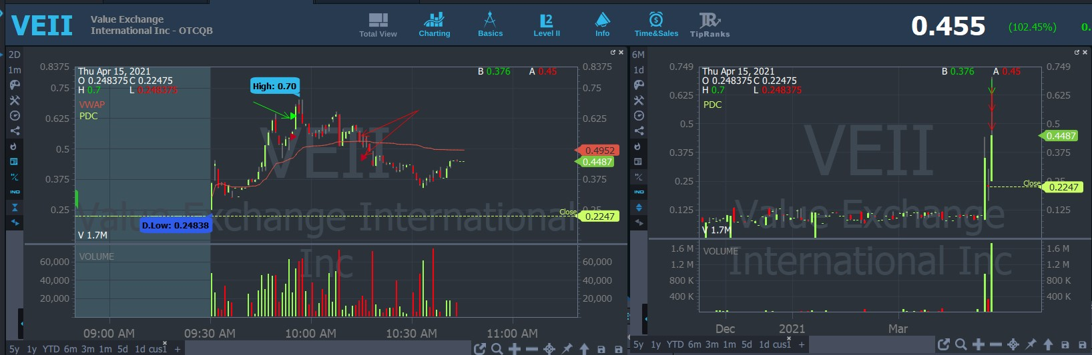Viewport: 1092px width, 355px height.
Task: Click the clock icon in the left chart sidebar
Action: (x=15, y=116)
